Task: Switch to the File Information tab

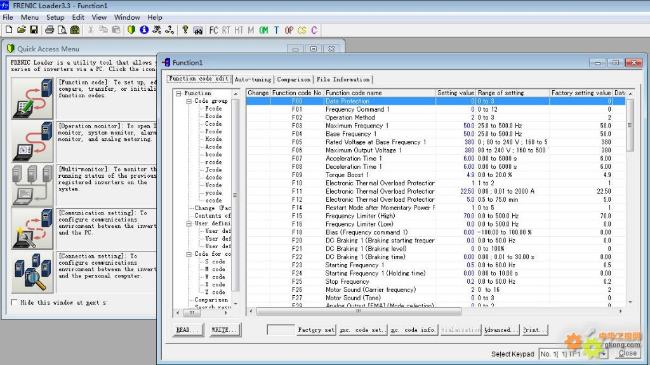Action: coord(343,79)
